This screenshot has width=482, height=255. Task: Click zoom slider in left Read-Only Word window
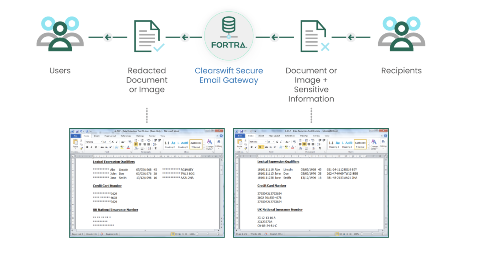[208, 234]
